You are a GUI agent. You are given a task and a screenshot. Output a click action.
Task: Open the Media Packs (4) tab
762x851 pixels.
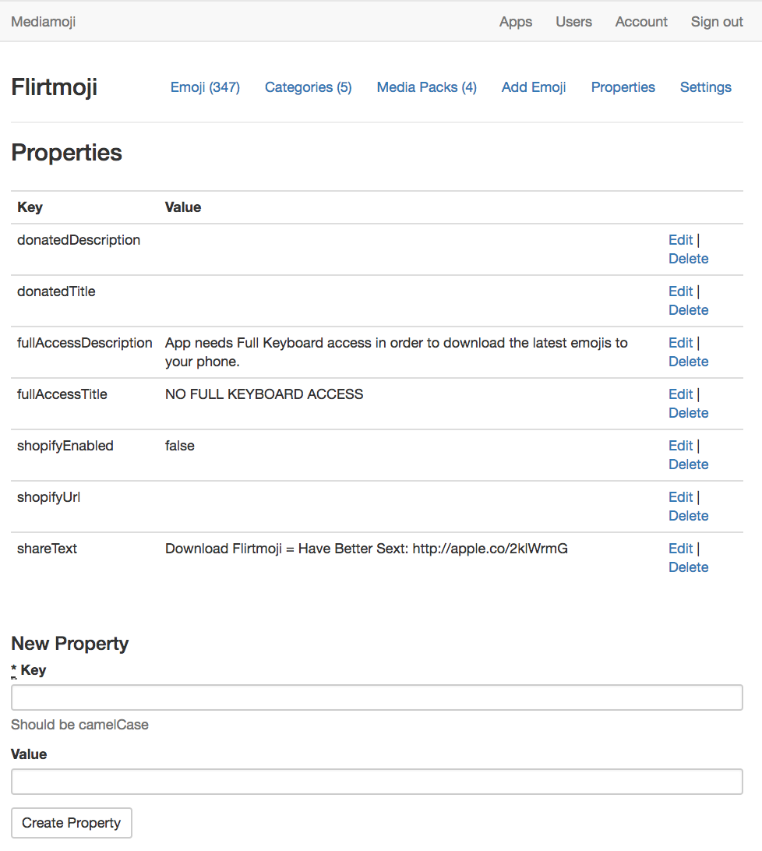(426, 87)
